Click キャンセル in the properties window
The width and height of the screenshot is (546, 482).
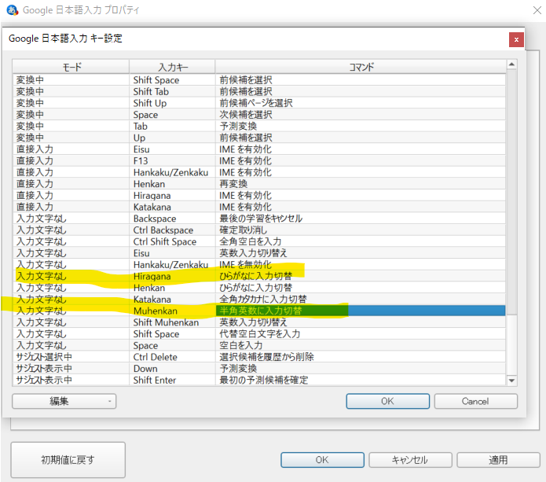pos(410,460)
